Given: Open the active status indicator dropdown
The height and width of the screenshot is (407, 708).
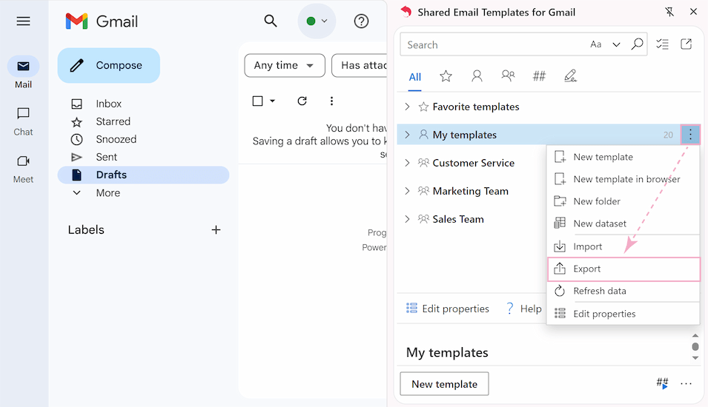Looking at the screenshot, I should click(317, 21).
